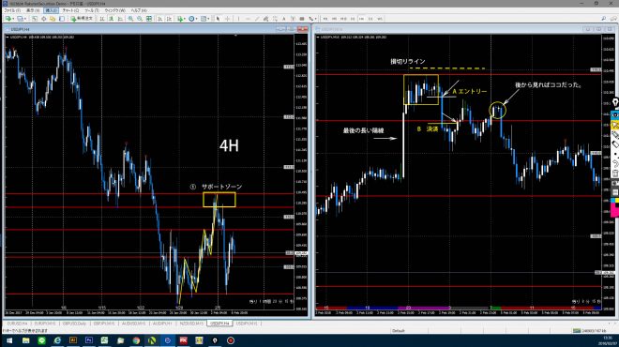Open the profiles dropdown arrow
619x347 pixels.
point(25,19)
